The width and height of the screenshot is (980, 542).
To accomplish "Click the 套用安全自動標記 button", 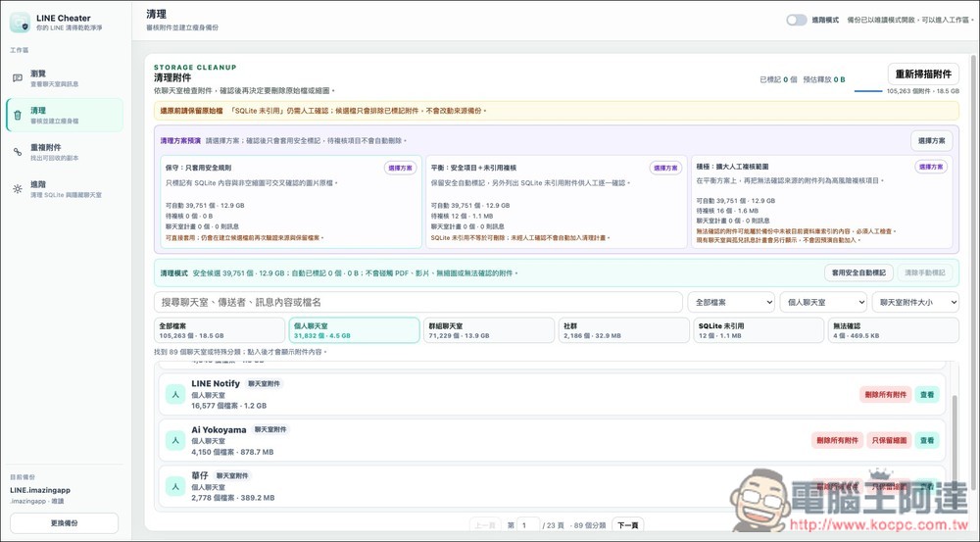I will point(858,272).
